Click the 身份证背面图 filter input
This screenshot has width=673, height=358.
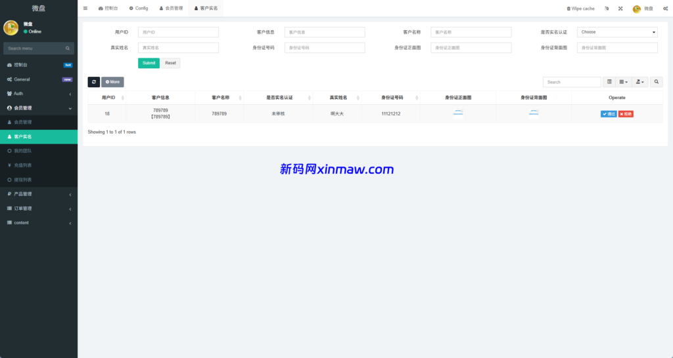click(617, 47)
